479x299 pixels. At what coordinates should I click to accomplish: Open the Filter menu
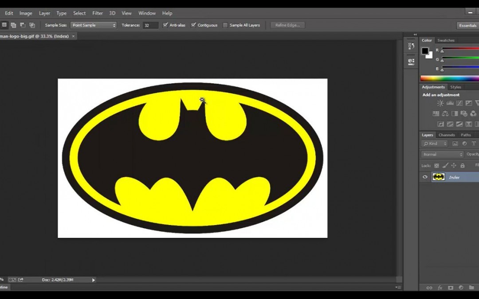[x=98, y=13]
